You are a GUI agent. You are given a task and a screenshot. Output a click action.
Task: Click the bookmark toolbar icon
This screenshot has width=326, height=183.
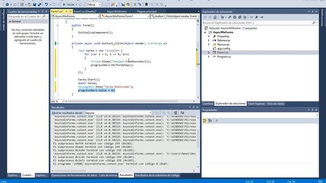point(146,5)
